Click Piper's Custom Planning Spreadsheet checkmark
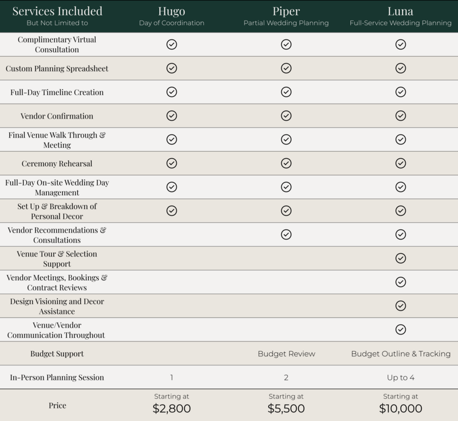458x421 pixels. point(286,68)
